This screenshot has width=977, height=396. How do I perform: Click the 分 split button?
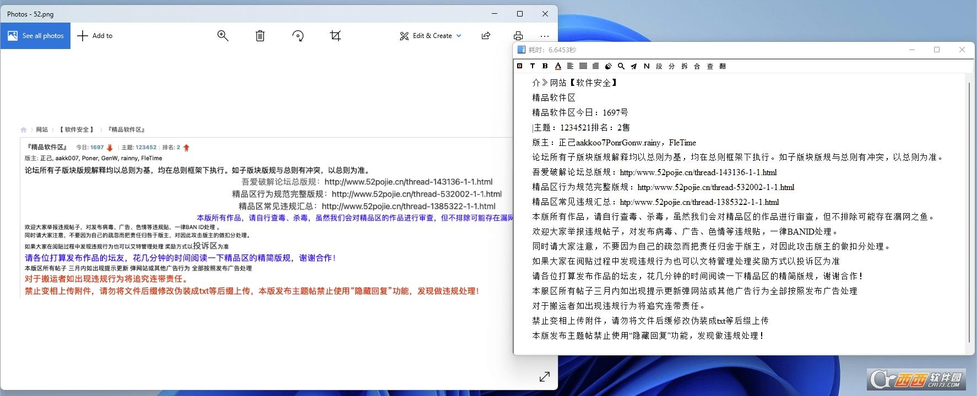(x=671, y=66)
